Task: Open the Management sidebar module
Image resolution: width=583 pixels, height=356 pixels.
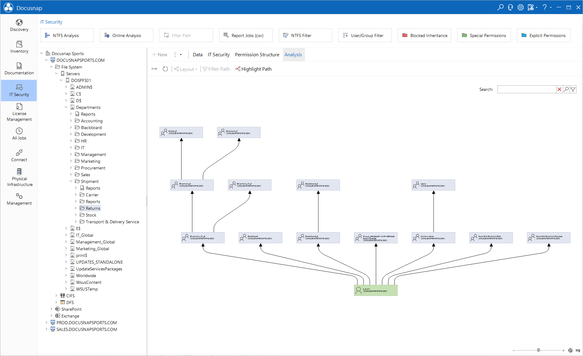Action: click(x=19, y=199)
